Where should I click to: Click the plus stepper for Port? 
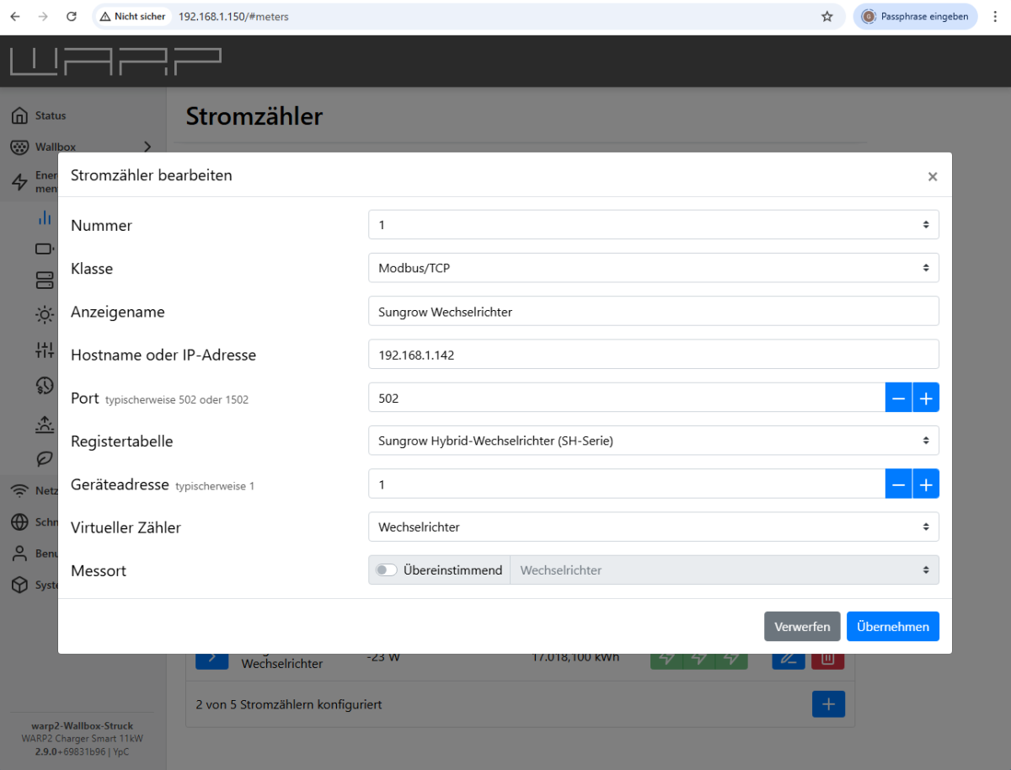(925, 398)
